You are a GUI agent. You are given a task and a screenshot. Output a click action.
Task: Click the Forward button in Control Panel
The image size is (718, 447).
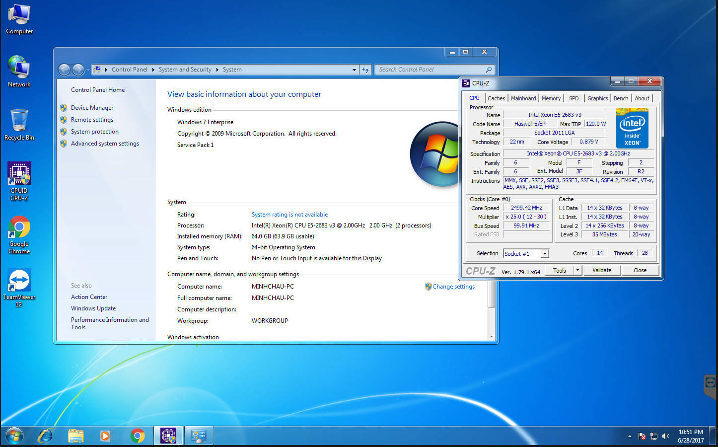tap(78, 70)
